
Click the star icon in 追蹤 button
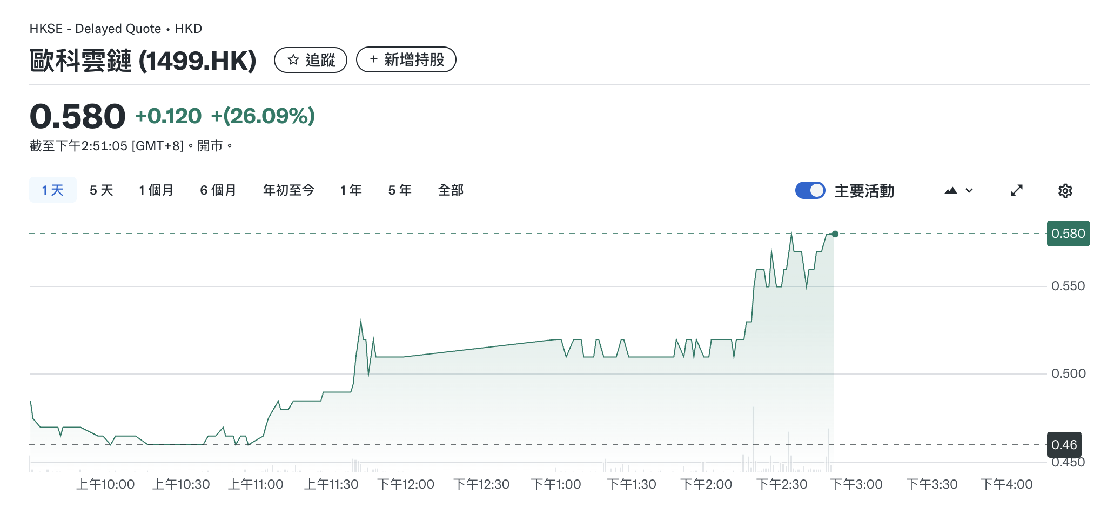[x=293, y=60]
